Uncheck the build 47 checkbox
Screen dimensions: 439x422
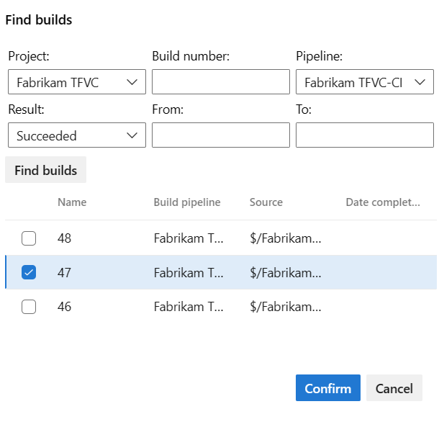coord(29,272)
